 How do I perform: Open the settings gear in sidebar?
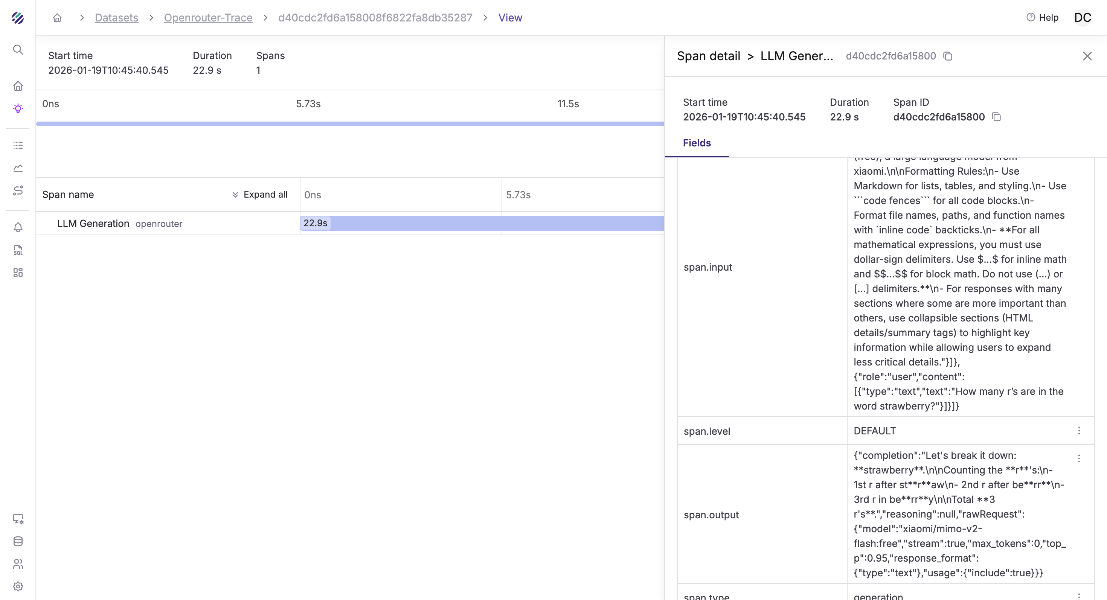point(18,586)
